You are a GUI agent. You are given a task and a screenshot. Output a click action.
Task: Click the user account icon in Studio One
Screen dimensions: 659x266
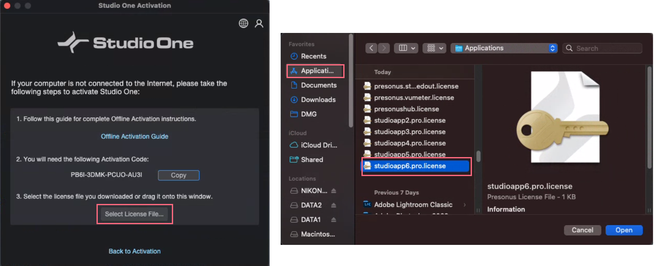tap(259, 23)
